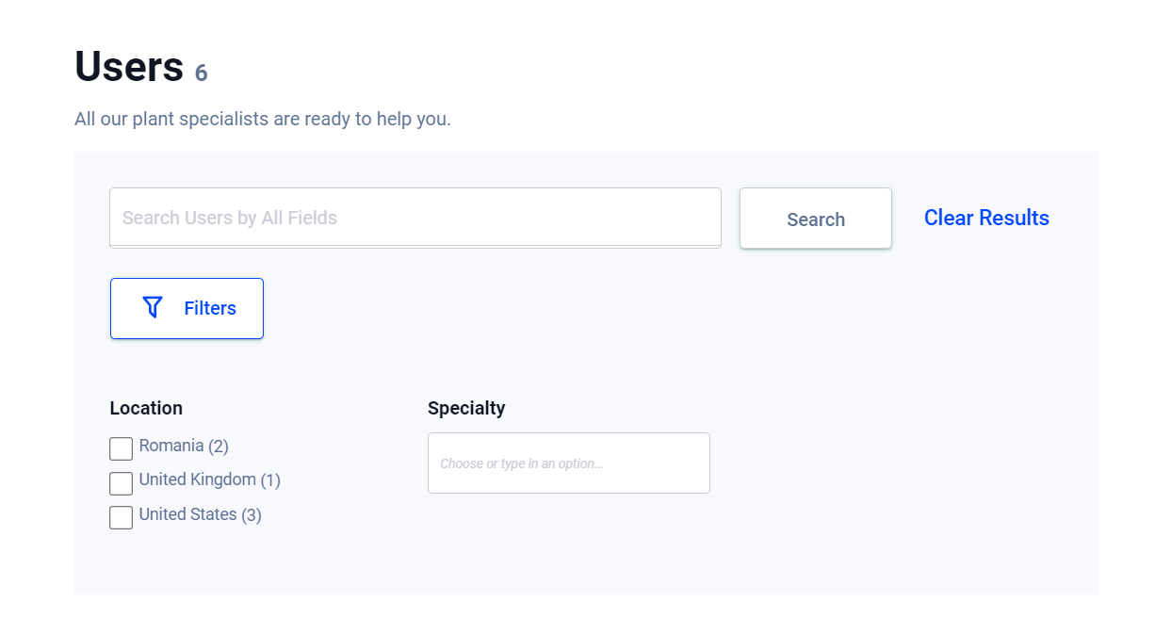Image resolution: width=1155 pixels, height=634 pixels.
Task: Open the Specialty dropdown field
Action: click(568, 463)
